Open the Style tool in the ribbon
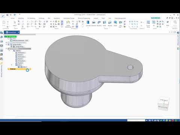180x135 pixels. [x=168, y=24]
